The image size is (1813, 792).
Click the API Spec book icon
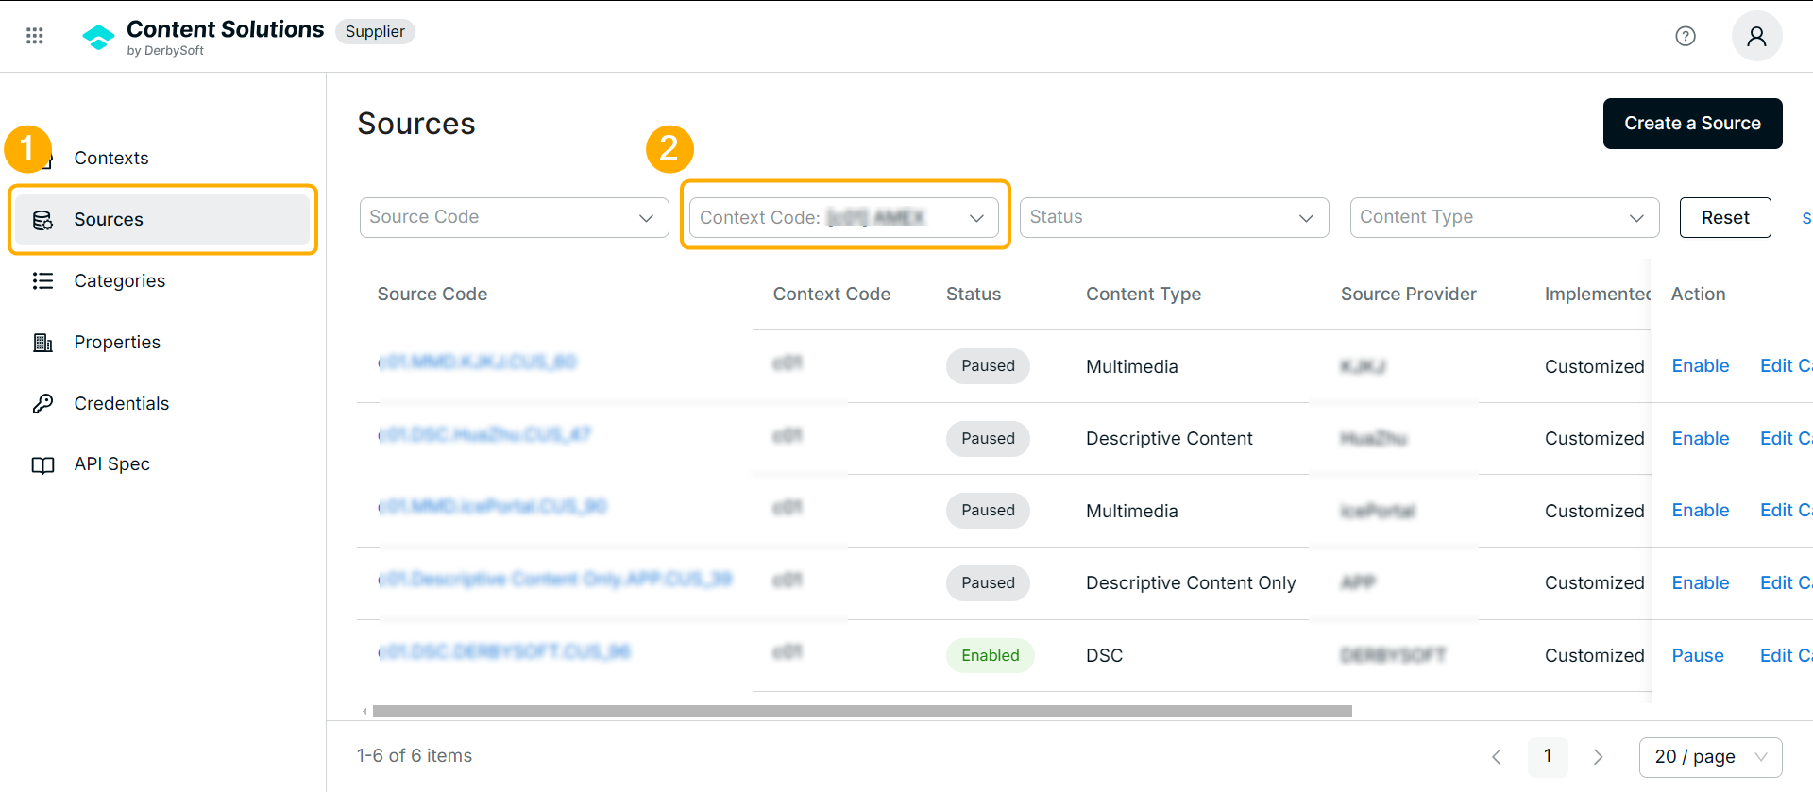[x=42, y=464]
